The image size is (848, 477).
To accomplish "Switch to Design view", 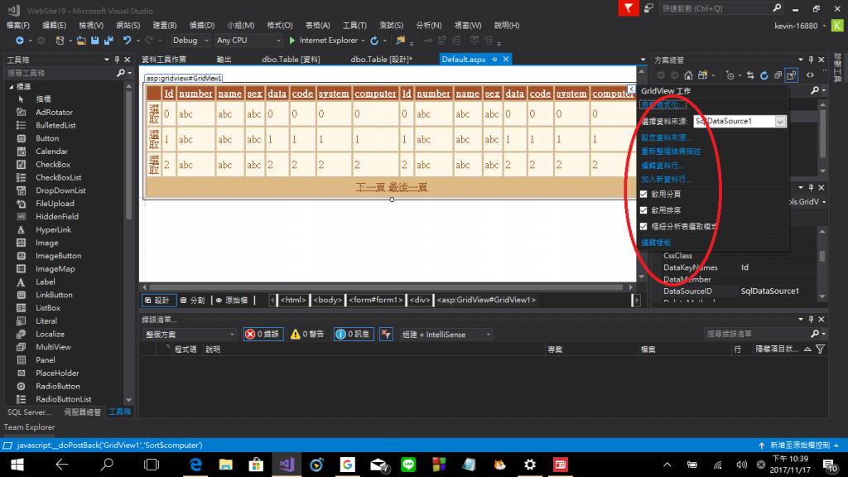I will coord(158,300).
